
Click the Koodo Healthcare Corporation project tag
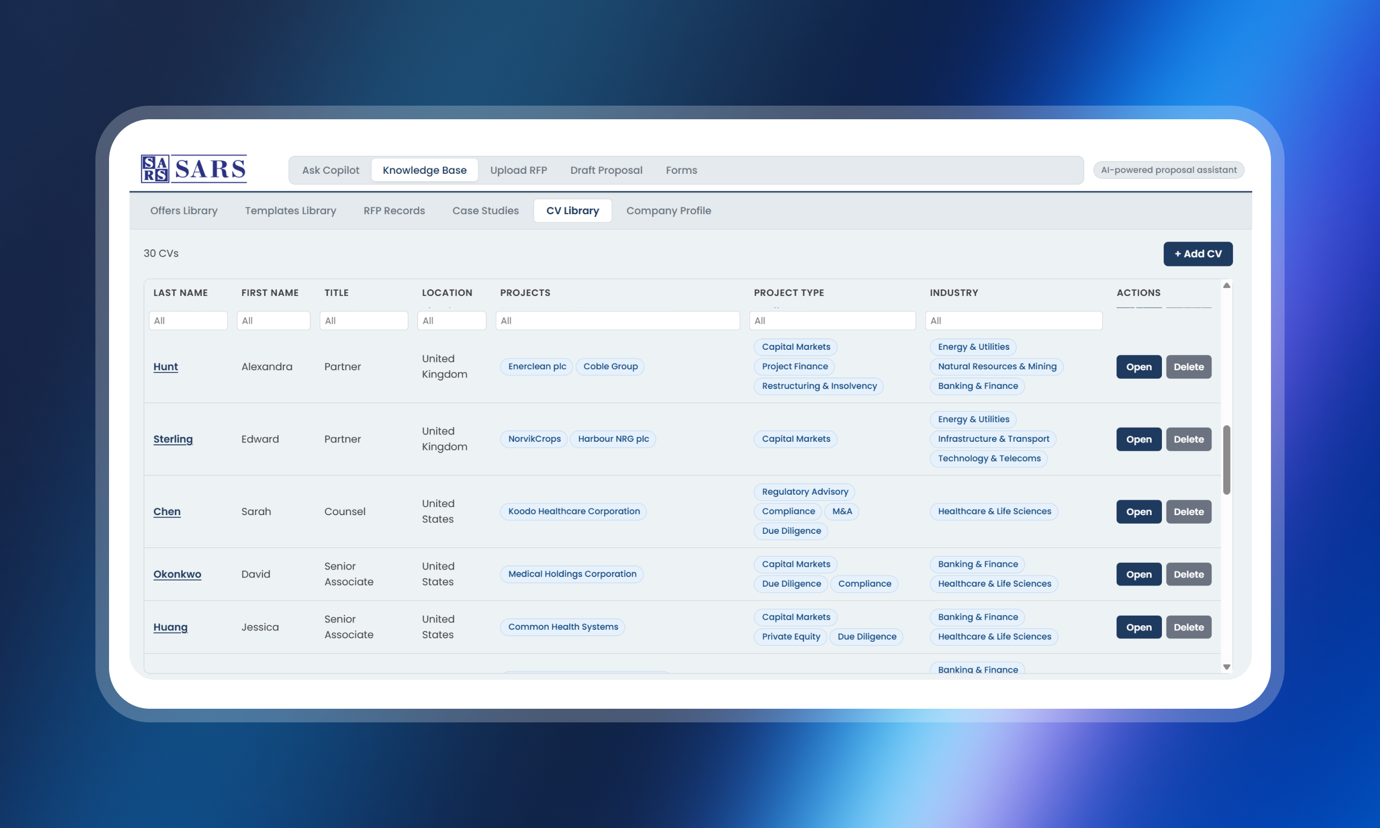coord(574,512)
